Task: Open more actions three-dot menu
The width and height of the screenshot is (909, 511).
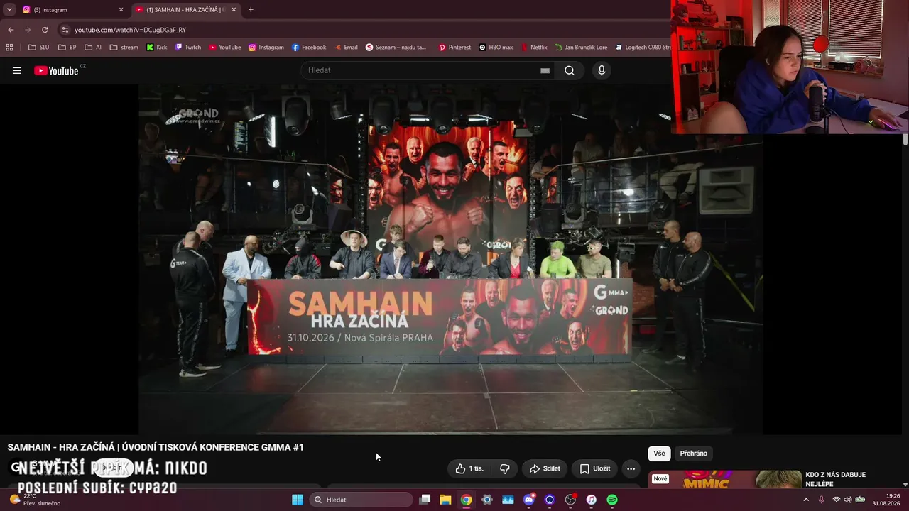Action: [x=631, y=468]
